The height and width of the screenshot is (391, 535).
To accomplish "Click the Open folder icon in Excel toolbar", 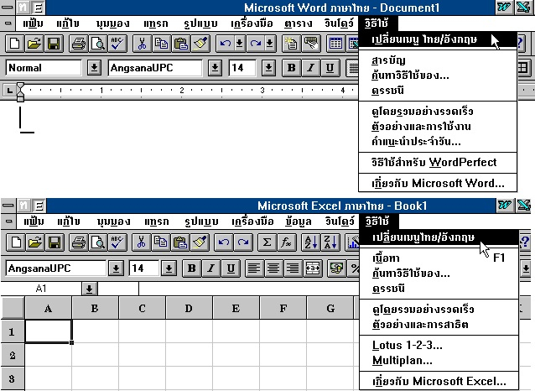I will (35, 242).
